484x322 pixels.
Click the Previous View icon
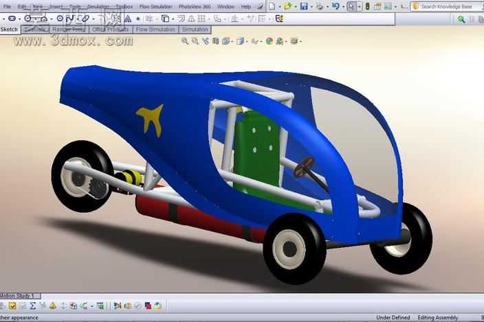point(206,41)
